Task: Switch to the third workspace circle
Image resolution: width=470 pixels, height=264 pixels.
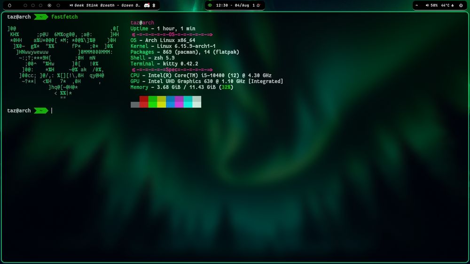Action: 41,5
